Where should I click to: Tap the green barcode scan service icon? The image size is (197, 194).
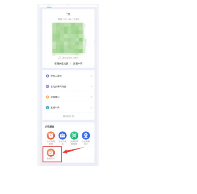(x=74, y=135)
